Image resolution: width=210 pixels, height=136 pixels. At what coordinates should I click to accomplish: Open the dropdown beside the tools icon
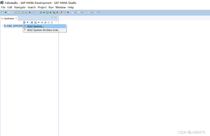pyautogui.click(x=39, y=23)
